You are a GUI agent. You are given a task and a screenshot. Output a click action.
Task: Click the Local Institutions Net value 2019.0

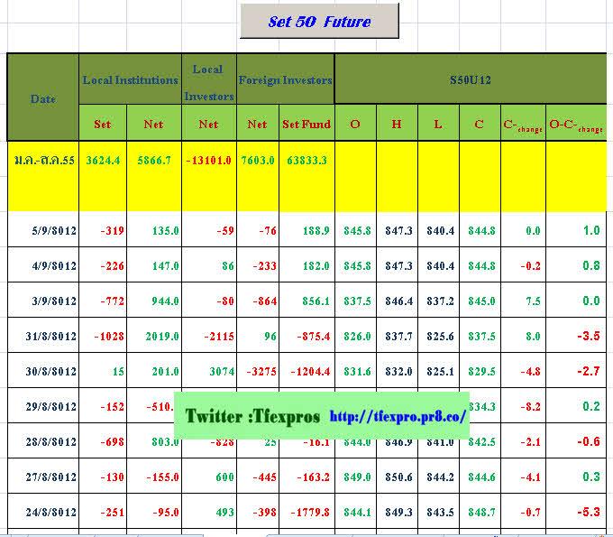(x=153, y=337)
